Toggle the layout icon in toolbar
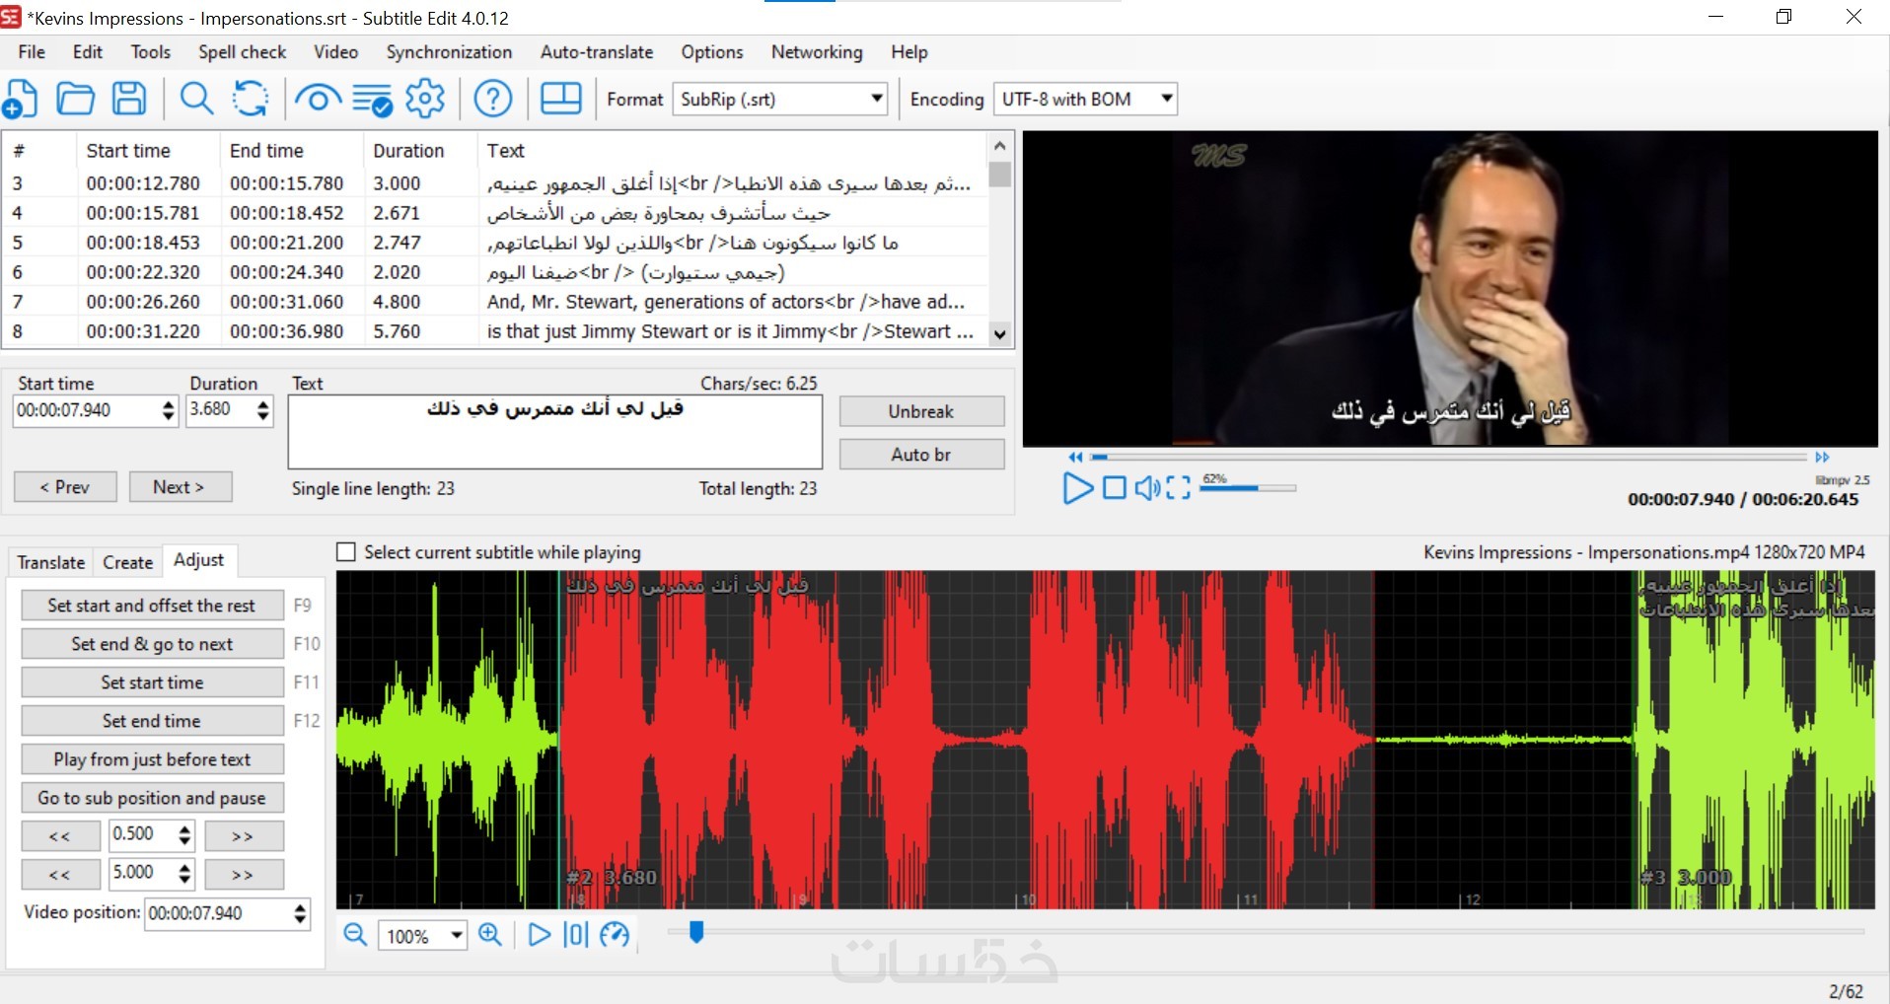The height and width of the screenshot is (1004, 1890). pyautogui.click(x=561, y=99)
